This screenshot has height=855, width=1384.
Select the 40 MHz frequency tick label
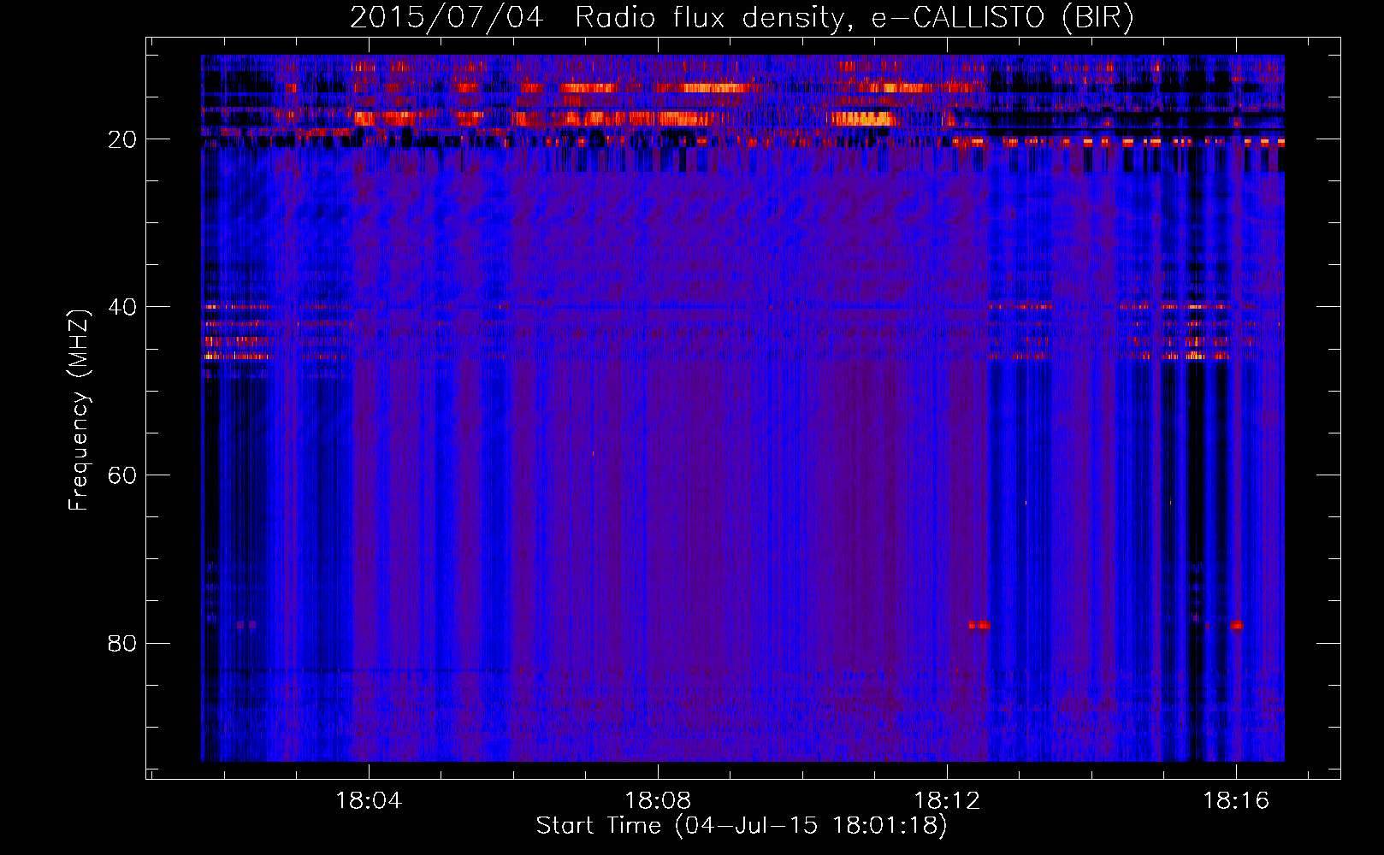(122, 306)
